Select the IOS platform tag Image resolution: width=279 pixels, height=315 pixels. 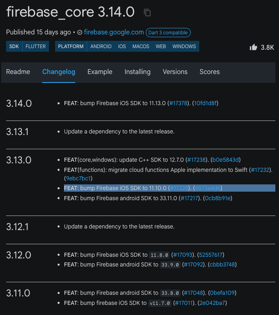click(x=122, y=47)
